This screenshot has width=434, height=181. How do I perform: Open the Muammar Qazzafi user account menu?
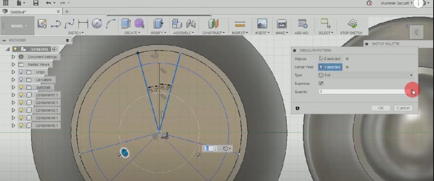pos(397,3)
